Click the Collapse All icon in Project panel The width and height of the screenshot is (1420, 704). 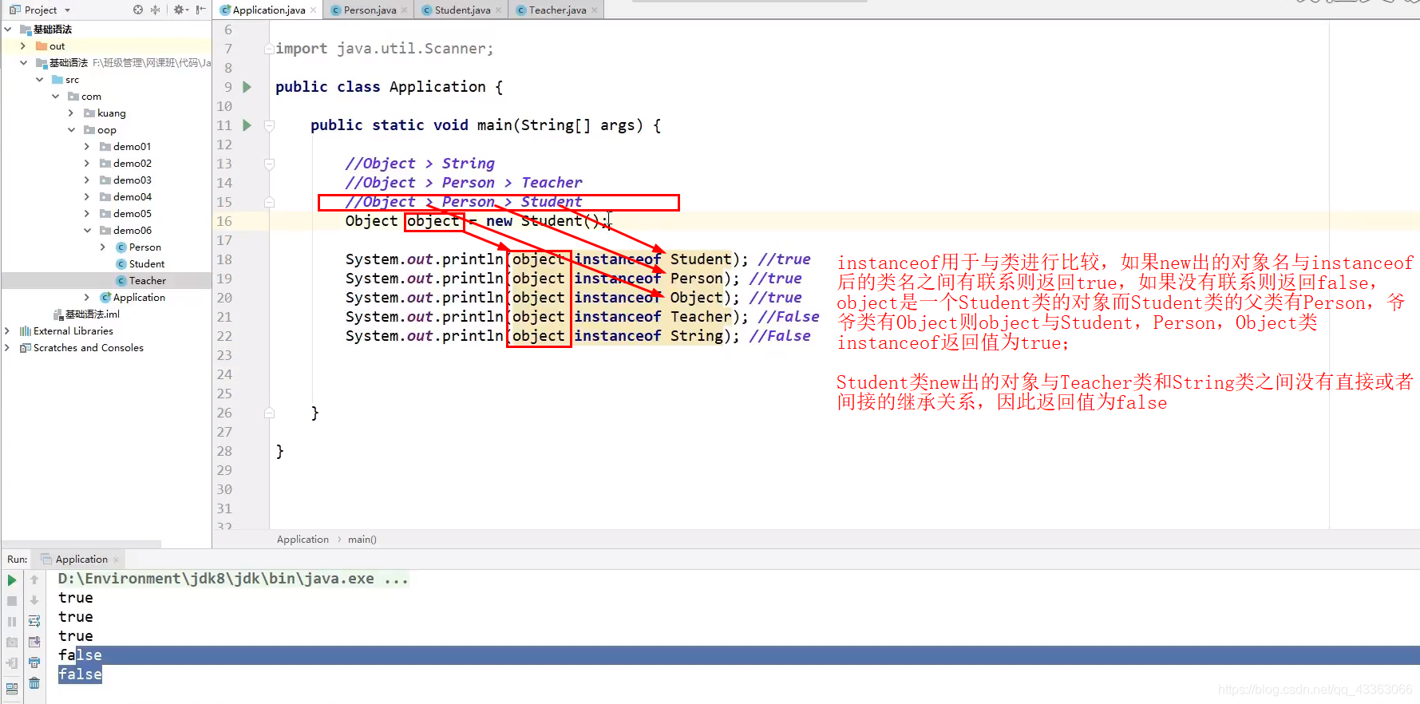[156, 10]
